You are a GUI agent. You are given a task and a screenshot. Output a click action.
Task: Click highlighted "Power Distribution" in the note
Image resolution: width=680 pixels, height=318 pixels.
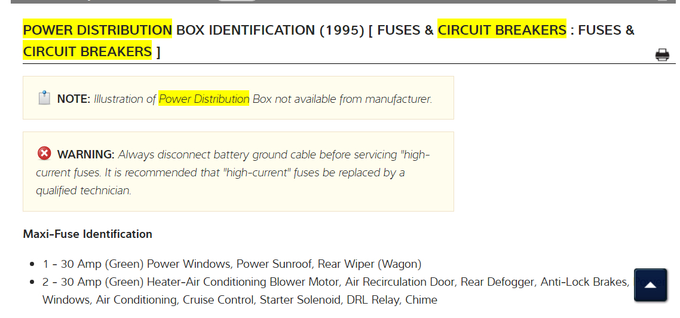tap(204, 99)
